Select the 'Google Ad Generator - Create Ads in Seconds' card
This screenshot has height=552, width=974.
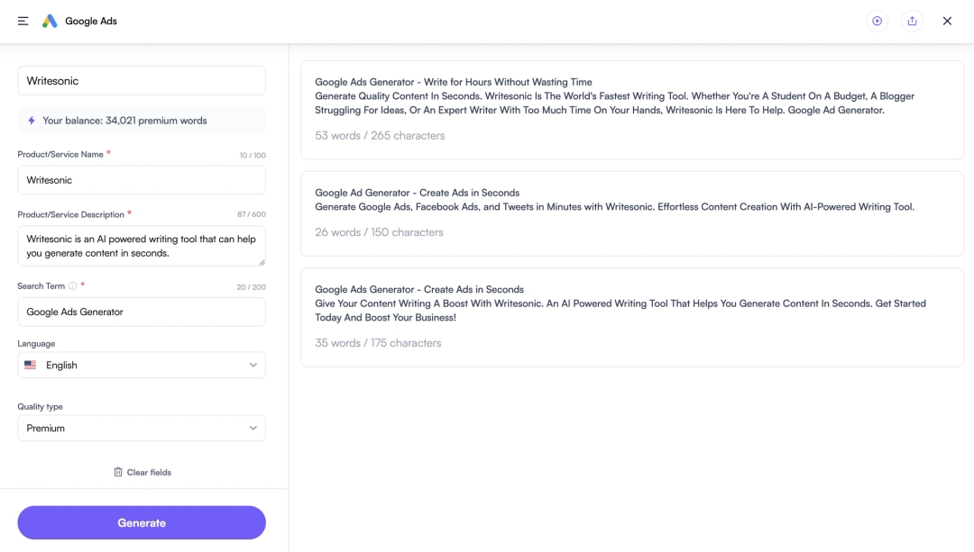pyautogui.click(x=631, y=213)
